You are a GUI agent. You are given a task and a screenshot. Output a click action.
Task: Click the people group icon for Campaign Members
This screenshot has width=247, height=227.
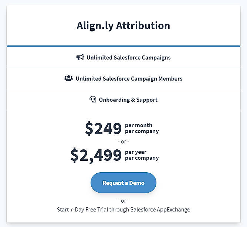[68, 78]
